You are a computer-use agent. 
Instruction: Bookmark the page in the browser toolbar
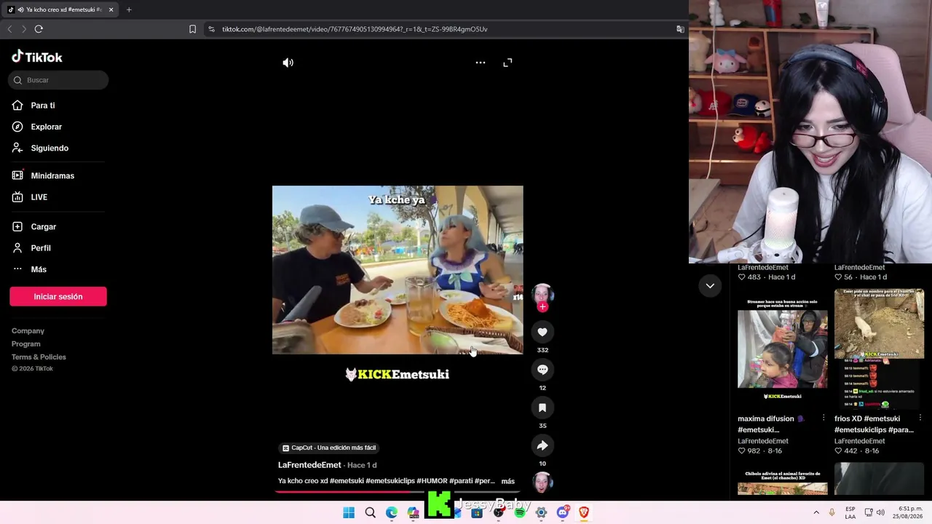pos(192,29)
